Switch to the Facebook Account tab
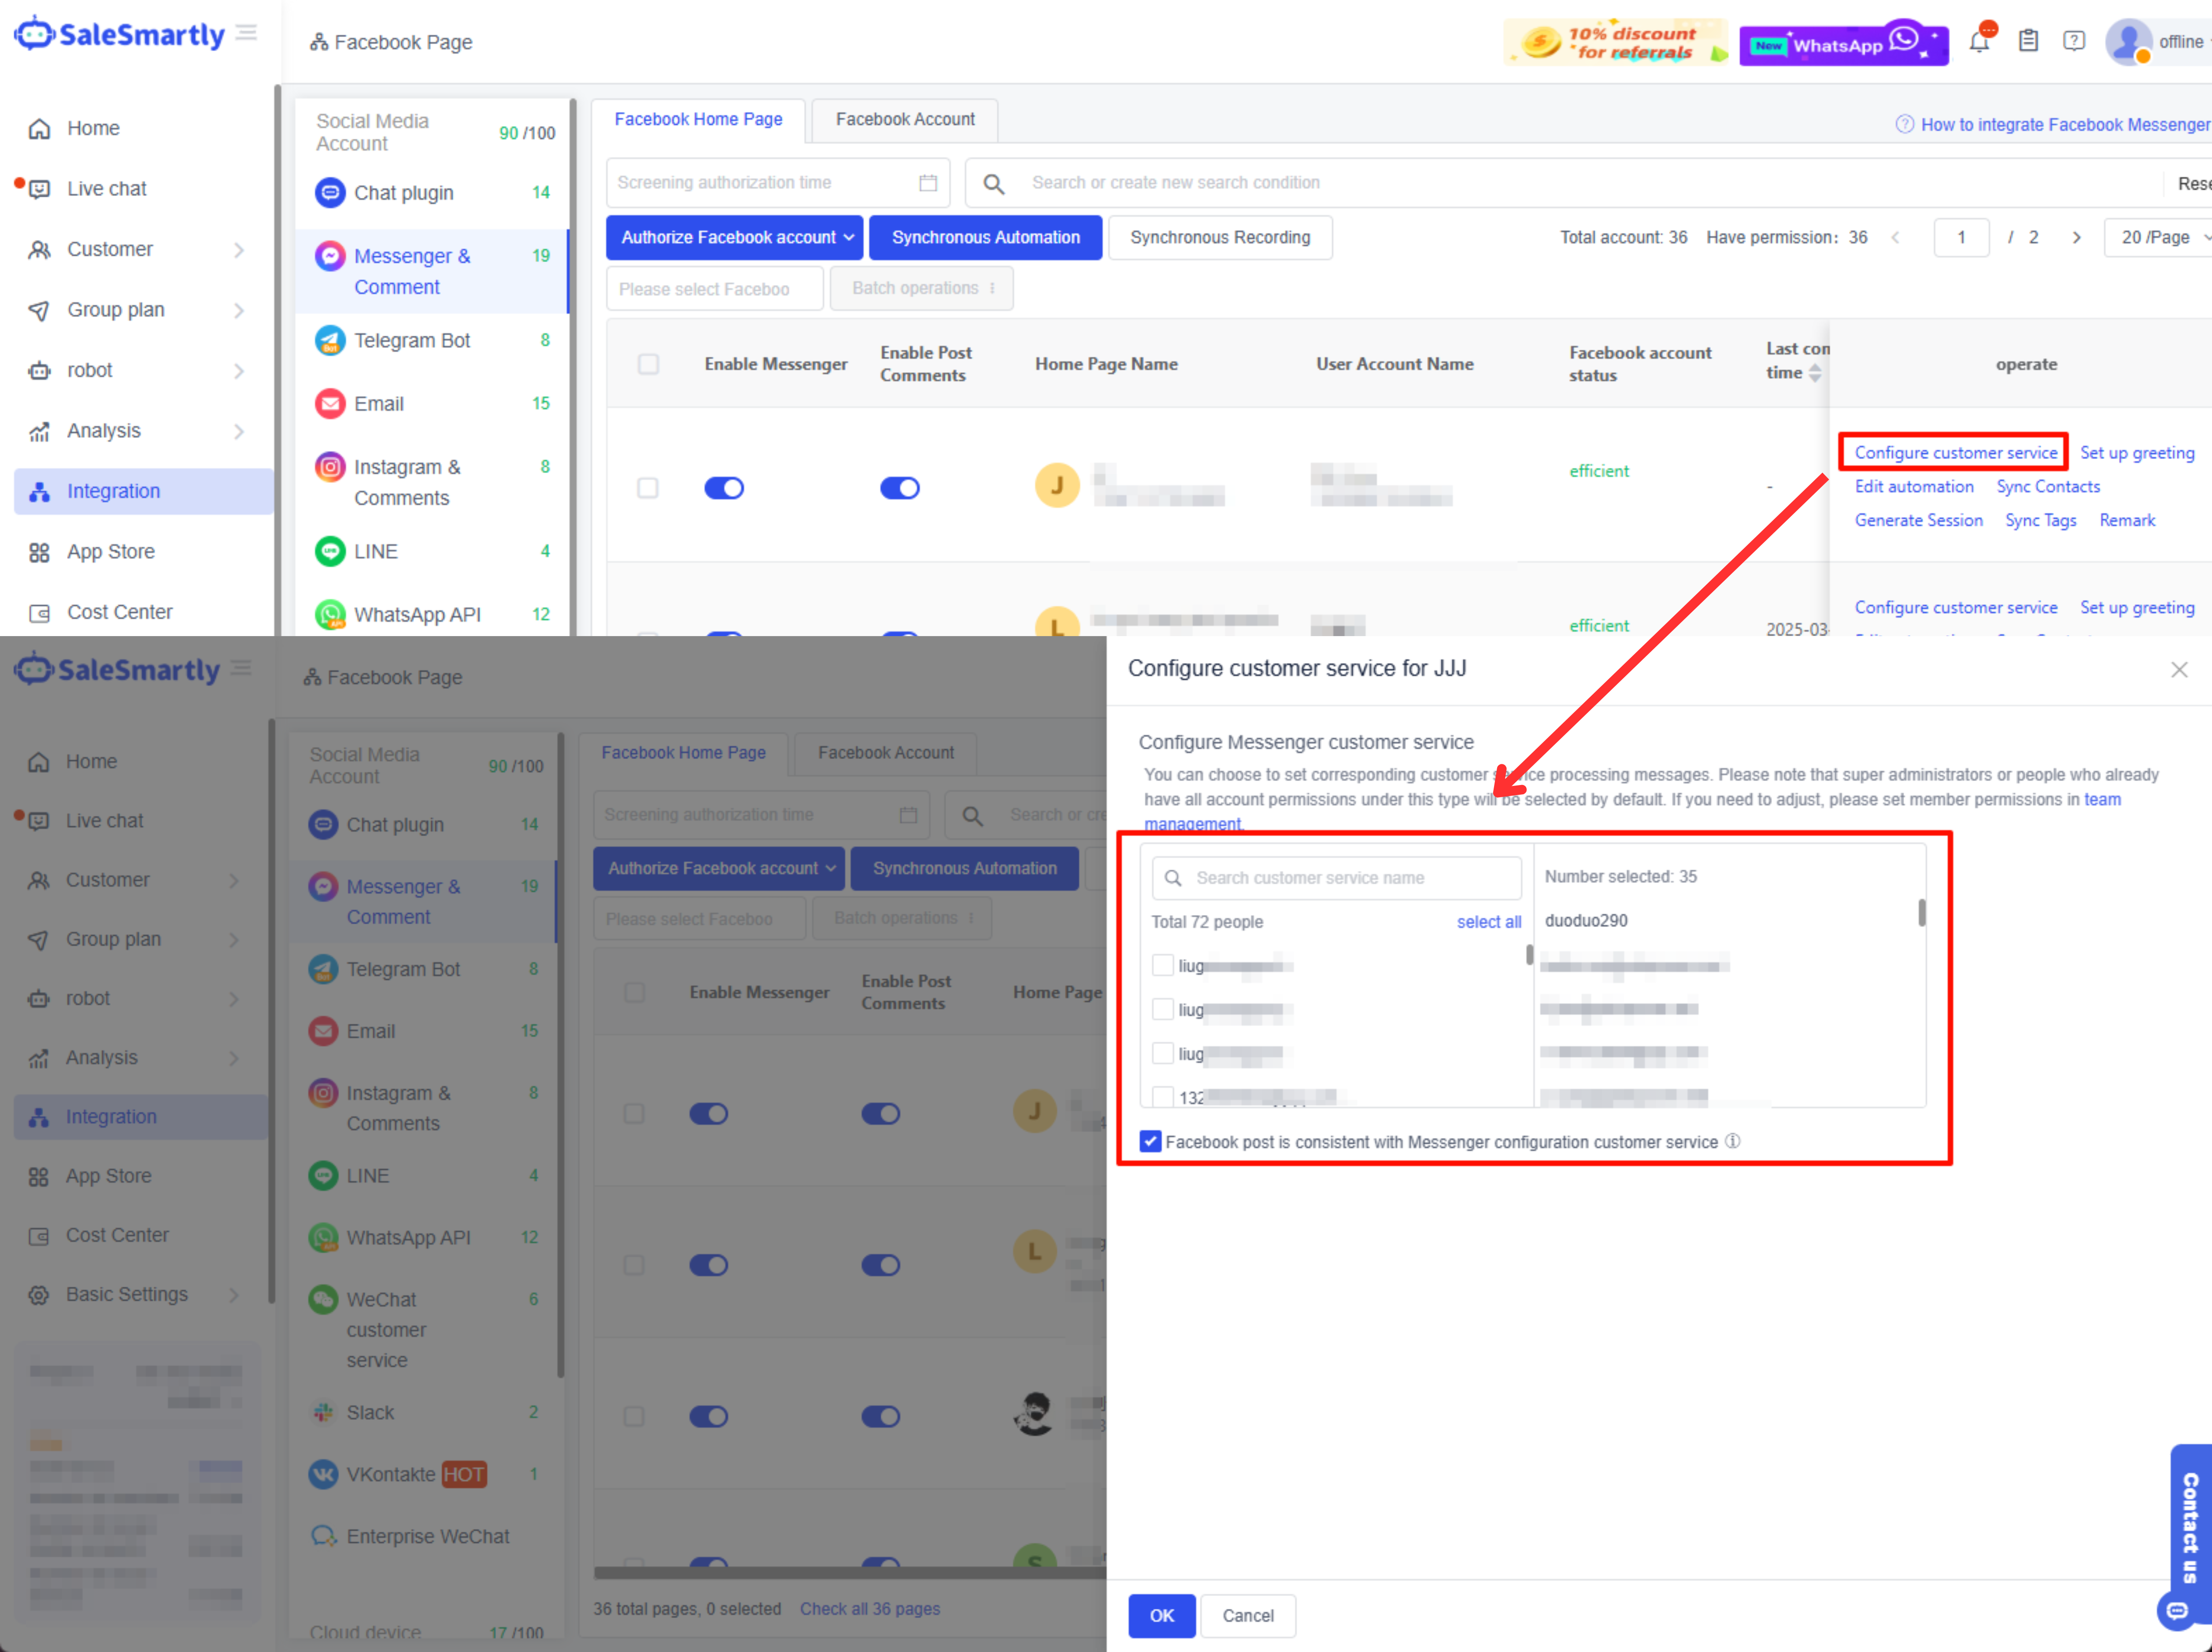Image resolution: width=2212 pixels, height=1652 pixels. point(905,120)
